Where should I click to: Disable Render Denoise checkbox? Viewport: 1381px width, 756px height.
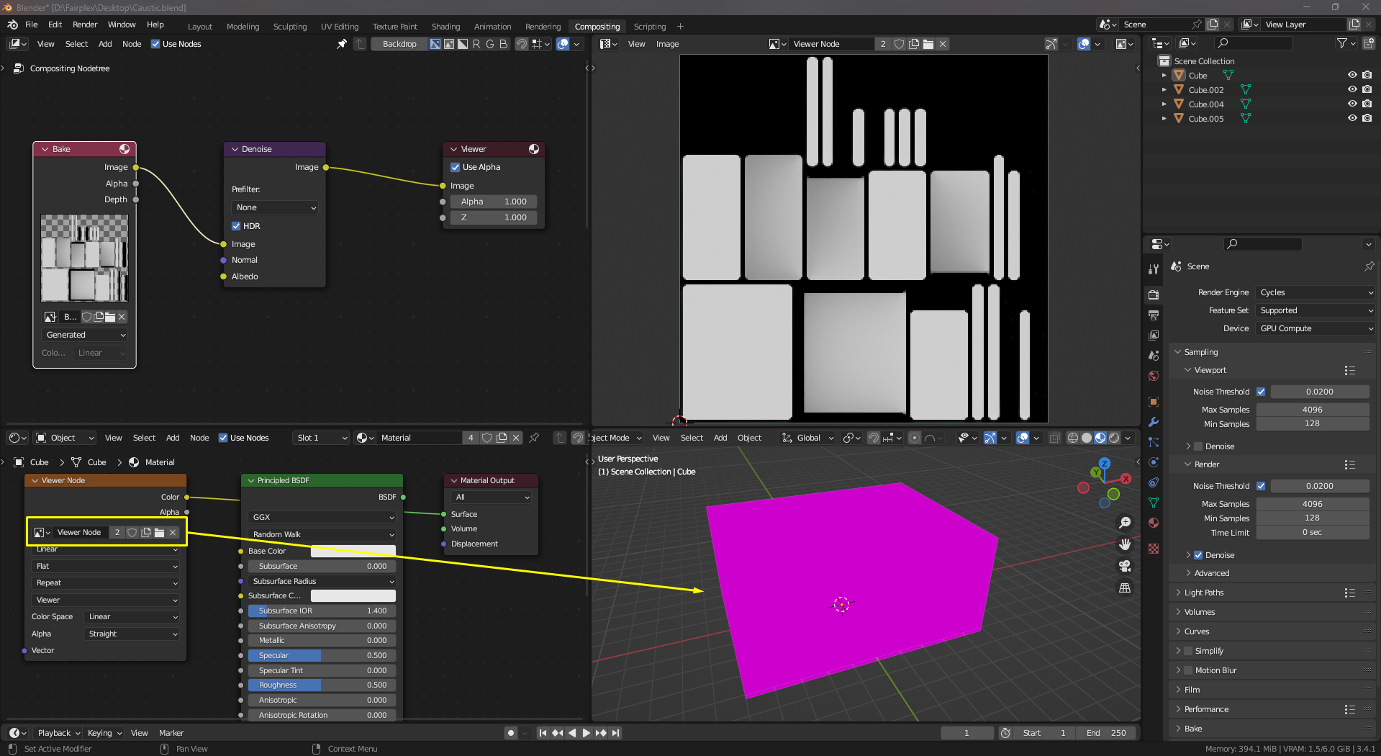pos(1198,555)
